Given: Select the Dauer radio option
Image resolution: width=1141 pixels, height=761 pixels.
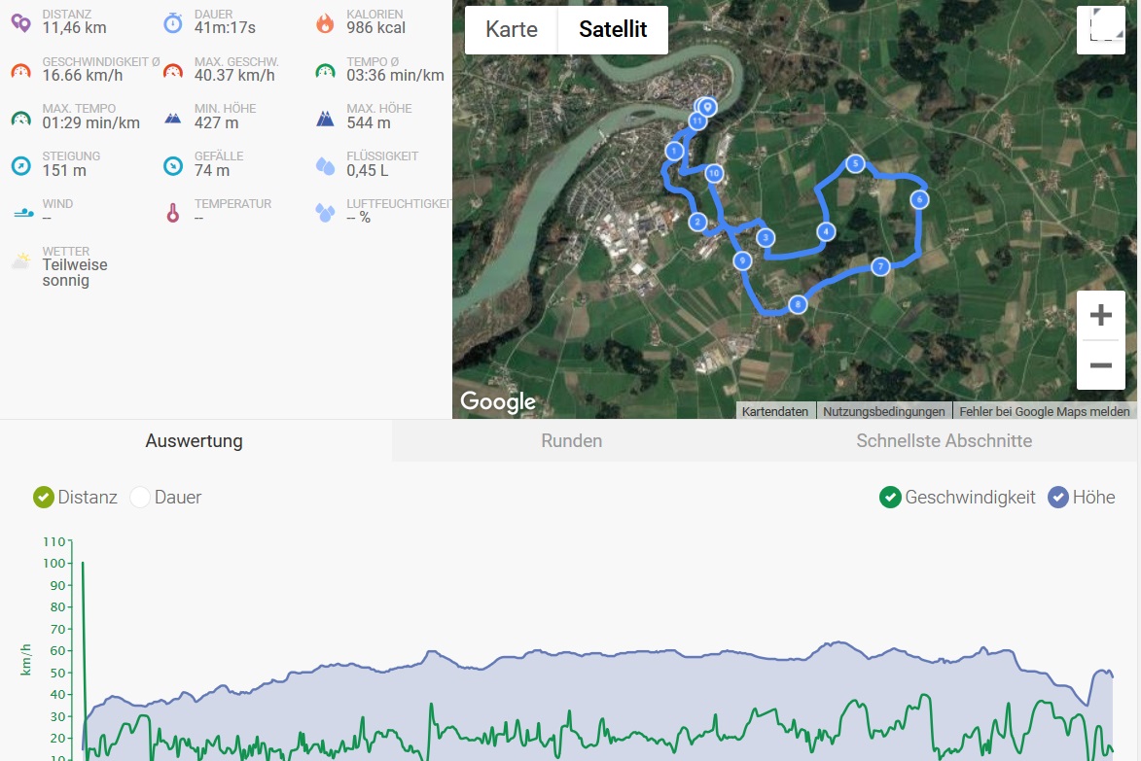Looking at the screenshot, I should pyautogui.click(x=140, y=498).
